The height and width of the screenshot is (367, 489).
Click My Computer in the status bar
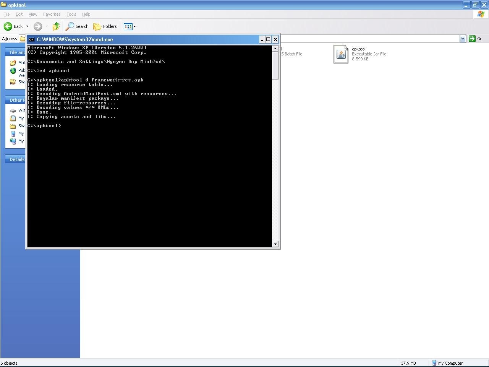pos(447,363)
